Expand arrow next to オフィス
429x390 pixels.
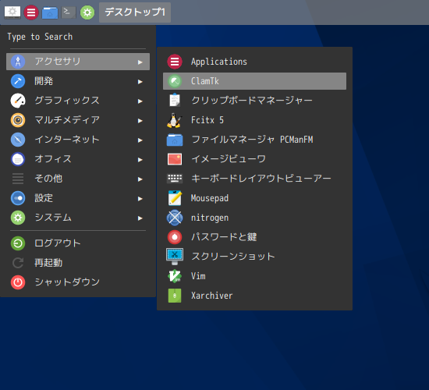pyautogui.click(x=140, y=160)
